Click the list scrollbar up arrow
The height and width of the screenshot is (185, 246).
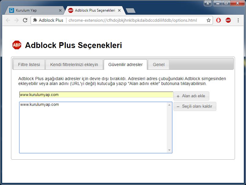click(x=169, y=105)
